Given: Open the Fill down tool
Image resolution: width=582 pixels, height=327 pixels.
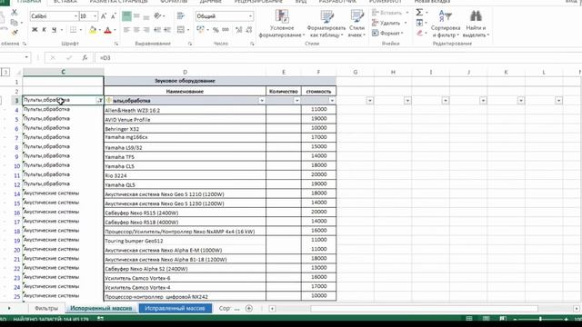Looking at the screenshot, I should 419,23.
